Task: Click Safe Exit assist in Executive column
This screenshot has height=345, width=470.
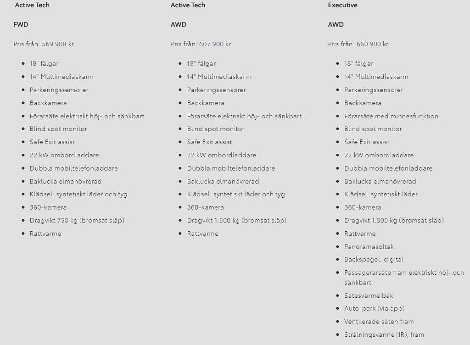Action: tap(367, 142)
